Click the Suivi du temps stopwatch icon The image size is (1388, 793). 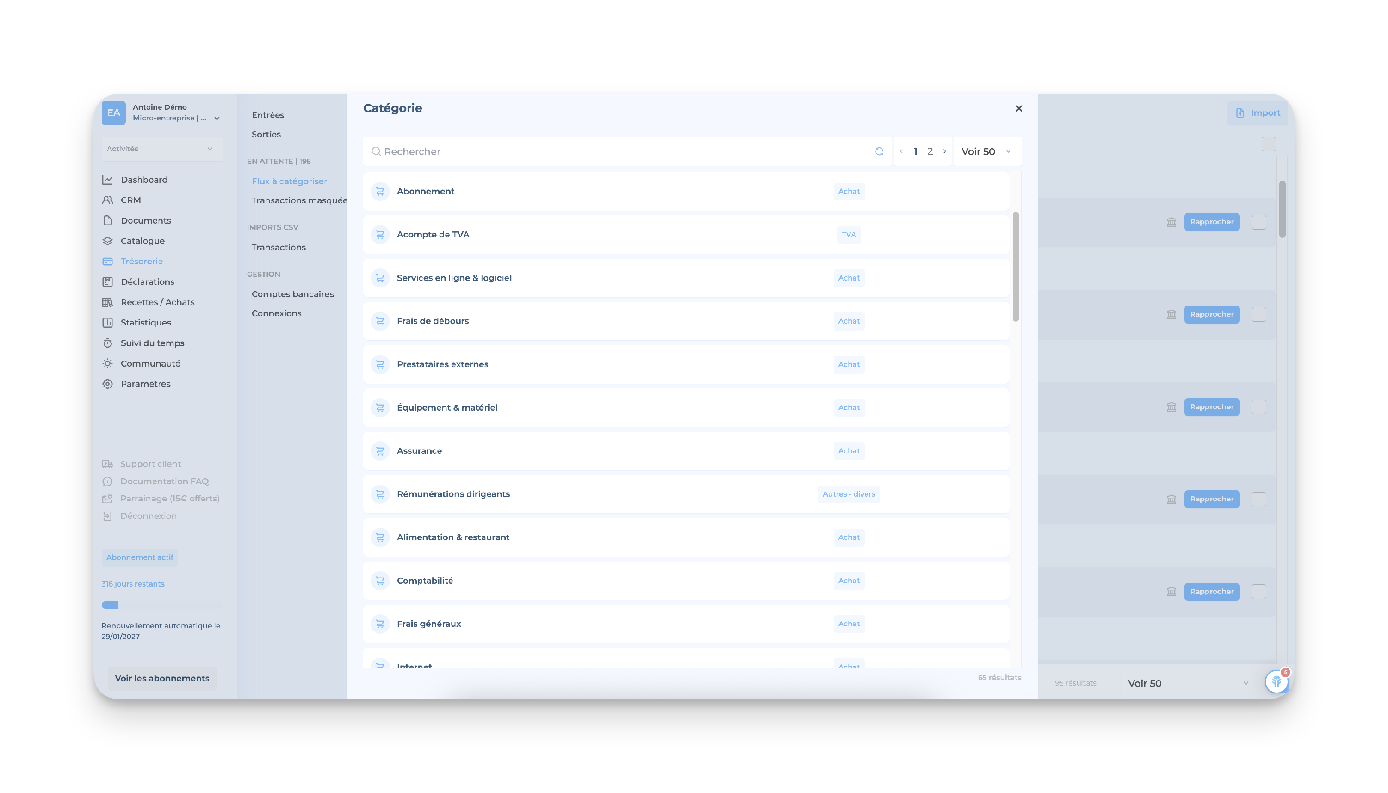pyautogui.click(x=108, y=343)
